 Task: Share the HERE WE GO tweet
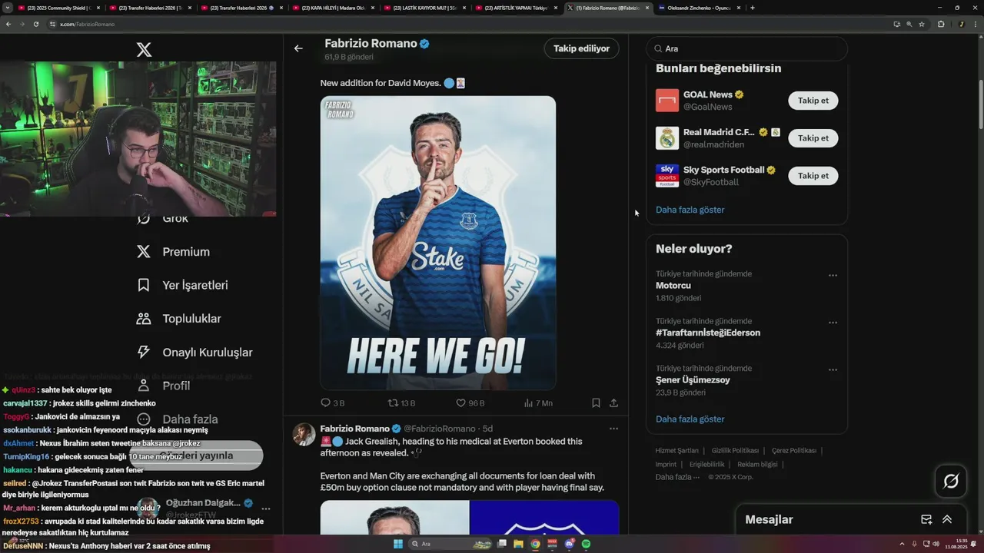coord(613,402)
